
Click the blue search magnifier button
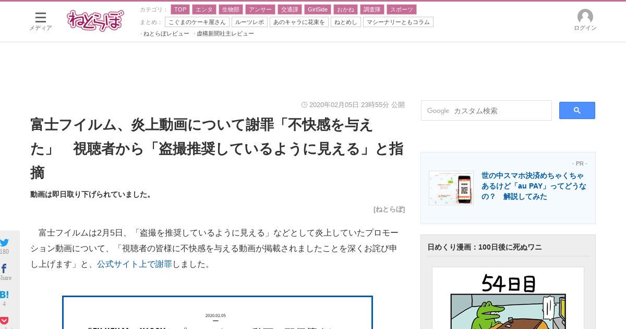click(x=577, y=110)
